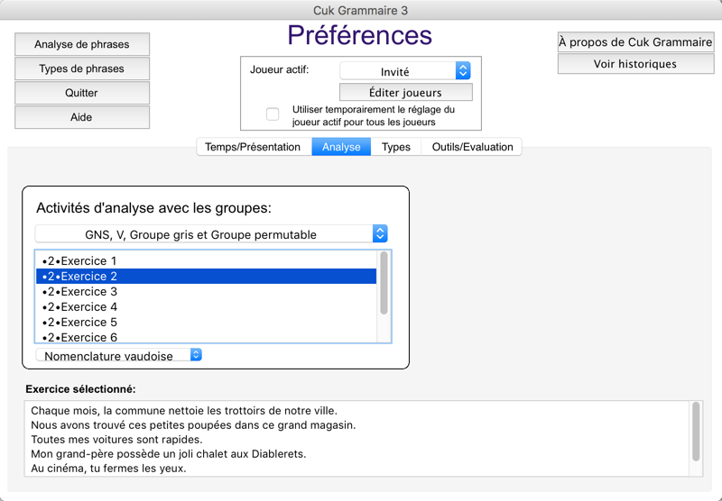Open À propos de Cuk Grammaire
Screen dimensions: 722x501
[636, 42]
